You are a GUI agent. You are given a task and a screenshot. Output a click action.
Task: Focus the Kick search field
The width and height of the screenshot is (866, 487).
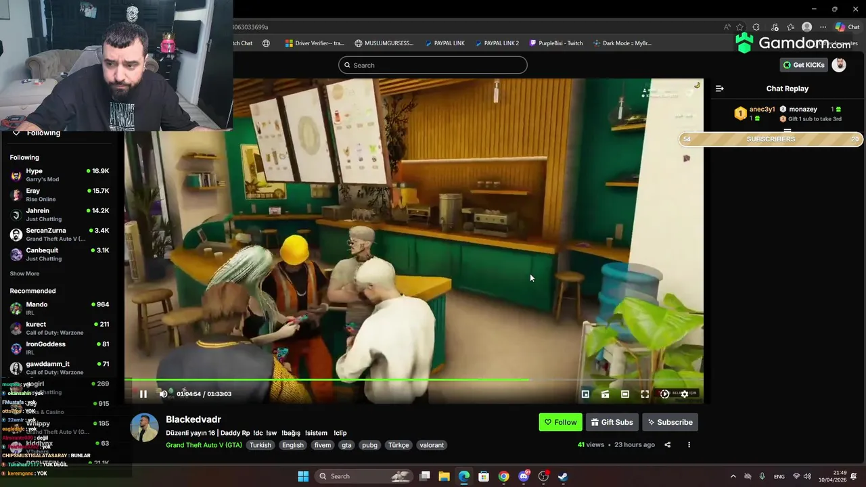(433, 65)
